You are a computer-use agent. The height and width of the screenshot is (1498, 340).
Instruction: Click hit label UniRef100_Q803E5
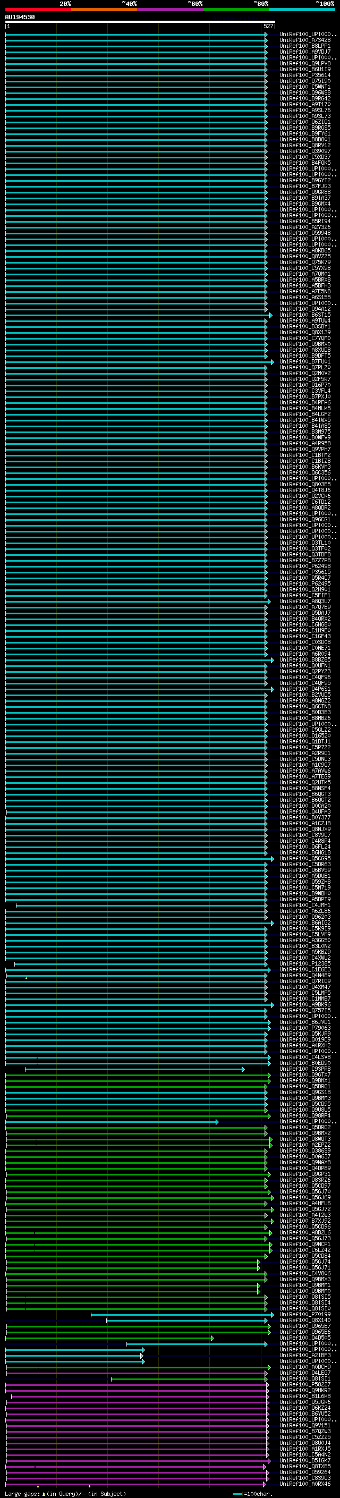pyautogui.click(x=305, y=485)
